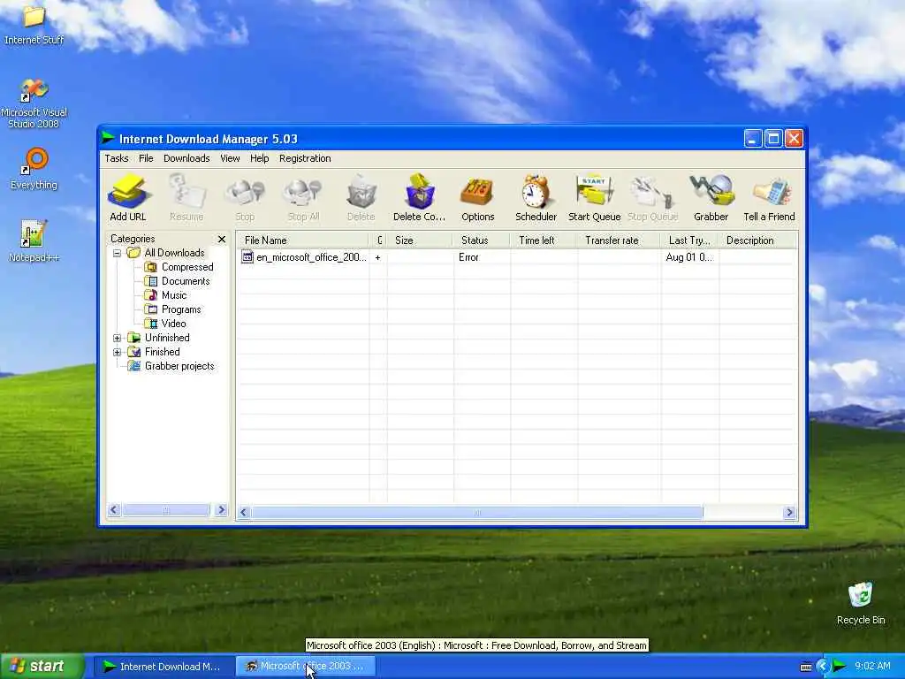Click the Add URL toolbar icon

pyautogui.click(x=127, y=197)
